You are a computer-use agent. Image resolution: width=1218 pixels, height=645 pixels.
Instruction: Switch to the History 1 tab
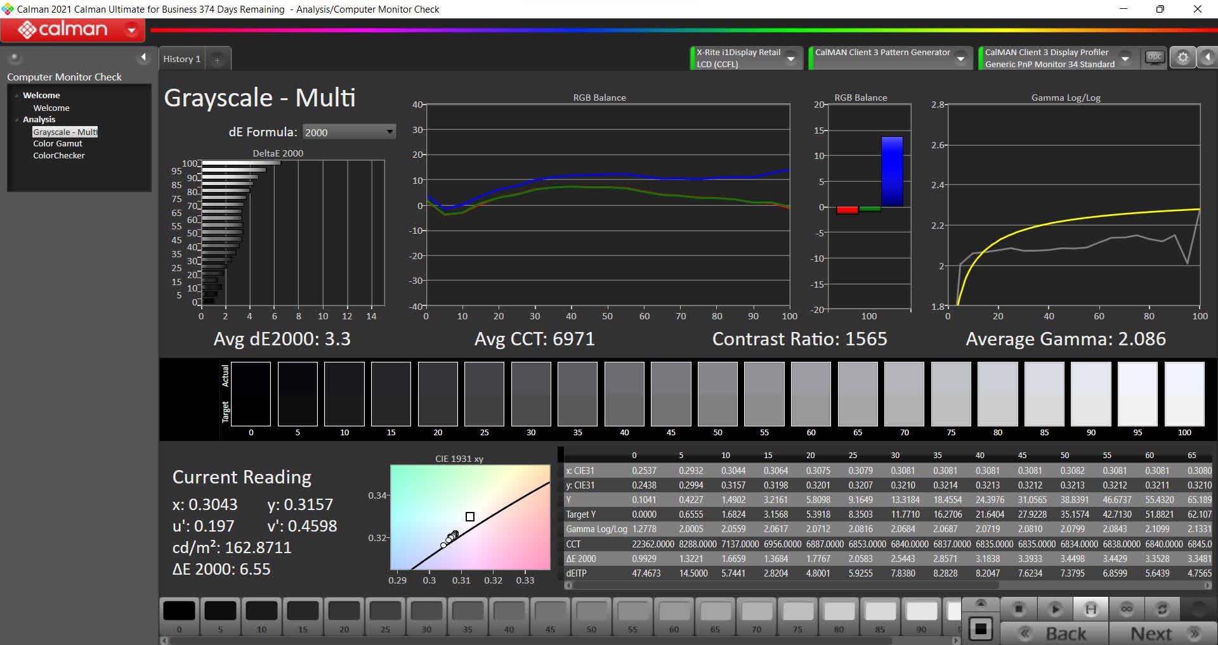click(181, 59)
